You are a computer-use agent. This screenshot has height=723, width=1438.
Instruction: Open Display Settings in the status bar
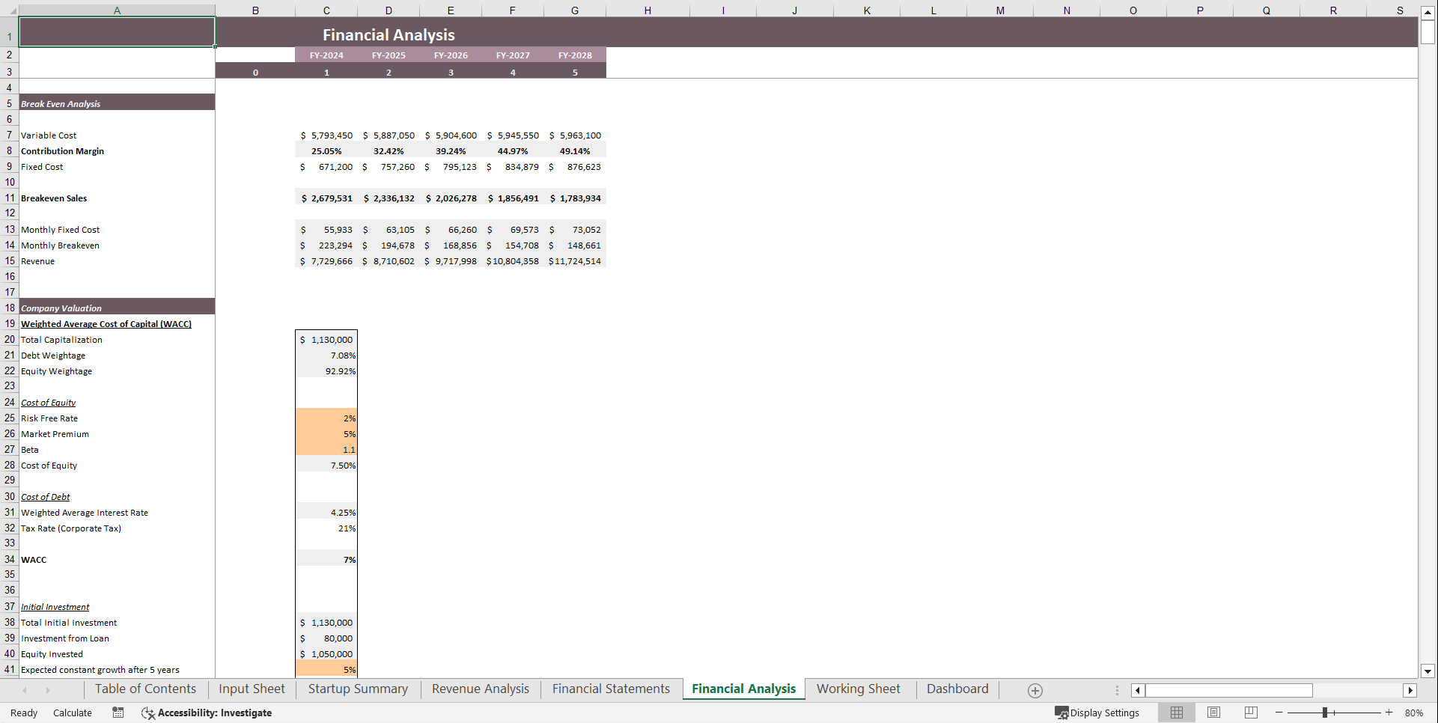tap(1097, 713)
